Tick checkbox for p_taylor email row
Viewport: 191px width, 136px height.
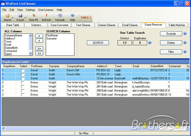click(x=23, y=87)
